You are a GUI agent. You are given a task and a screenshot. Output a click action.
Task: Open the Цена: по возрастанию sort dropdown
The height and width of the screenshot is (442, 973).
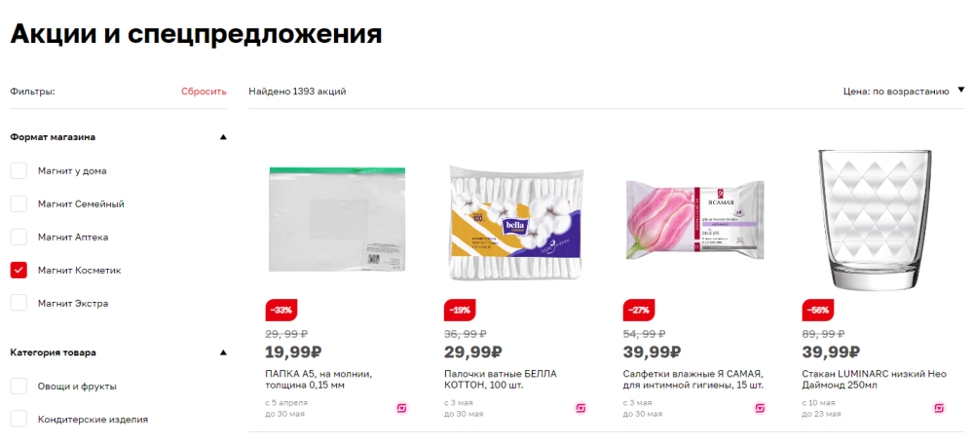tap(904, 92)
